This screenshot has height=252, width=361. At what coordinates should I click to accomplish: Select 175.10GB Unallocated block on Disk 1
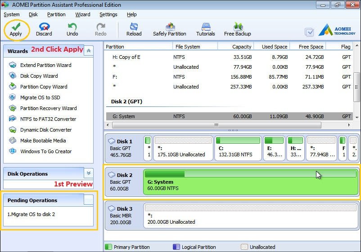pos(183,148)
